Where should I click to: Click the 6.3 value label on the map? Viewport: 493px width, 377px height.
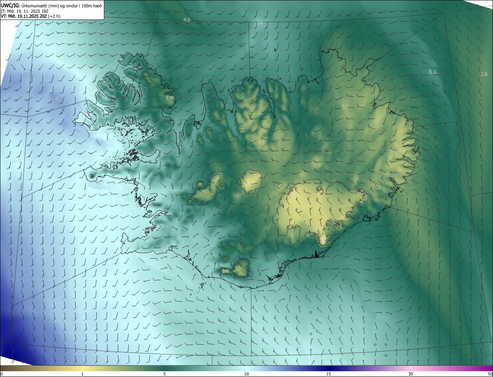click(x=433, y=72)
